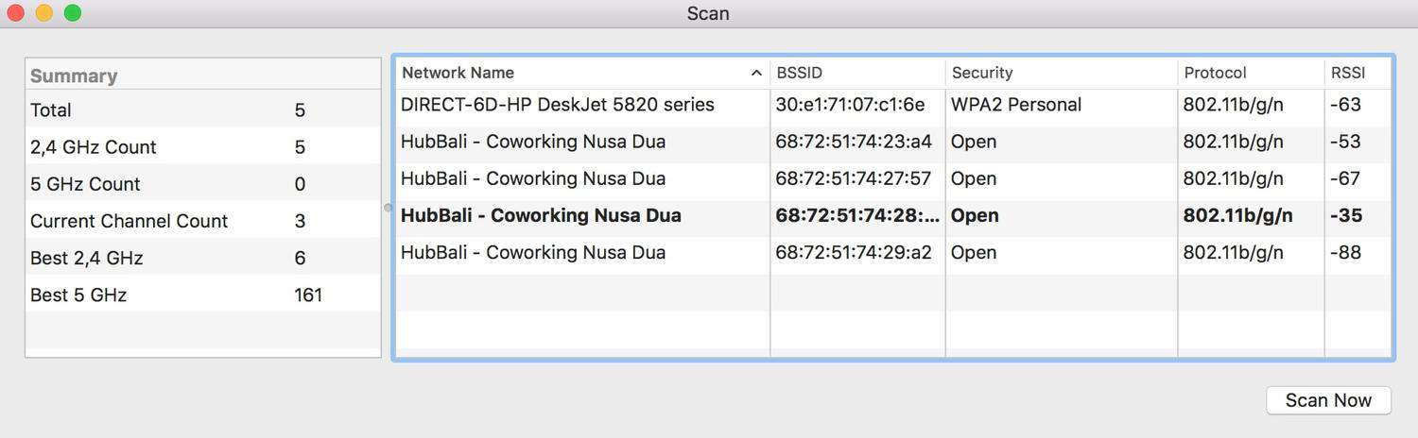Select the DIRECT-6D-HP DeskJet 5820 series network

pos(893,105)
